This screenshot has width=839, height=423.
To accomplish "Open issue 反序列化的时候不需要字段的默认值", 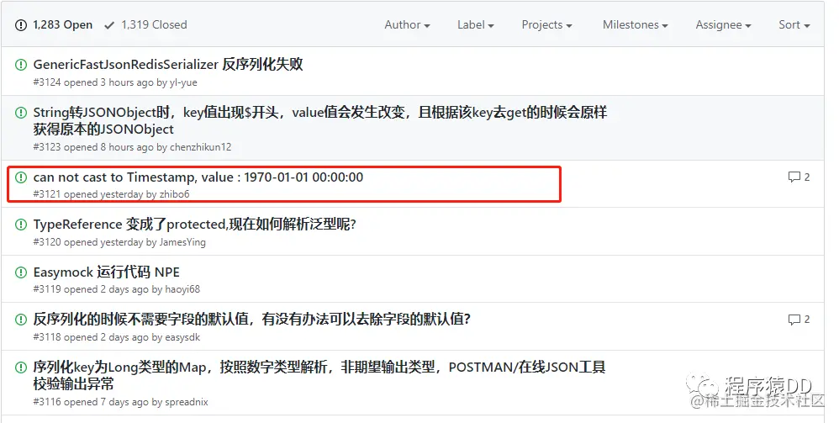I will [252, 319].
